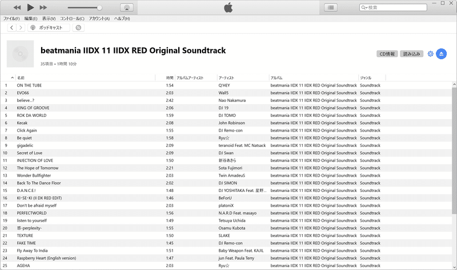Sort by the アーティスト column header
Viewport: 457px width, 270px height.
click(243, 77)
